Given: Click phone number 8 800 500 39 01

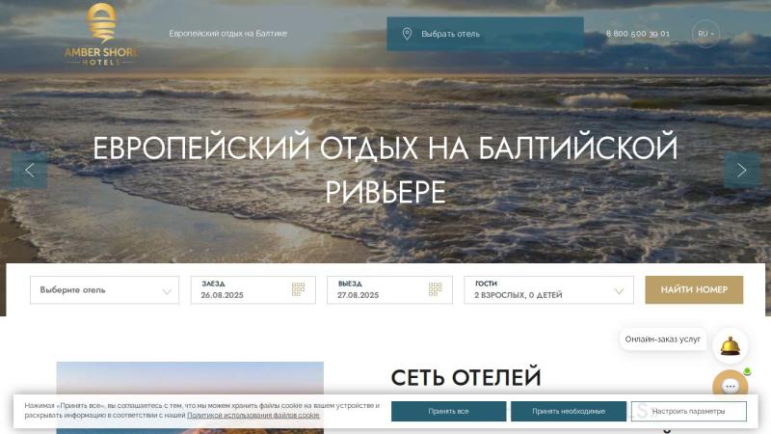Looking at the screenshot, I should 637,34.
